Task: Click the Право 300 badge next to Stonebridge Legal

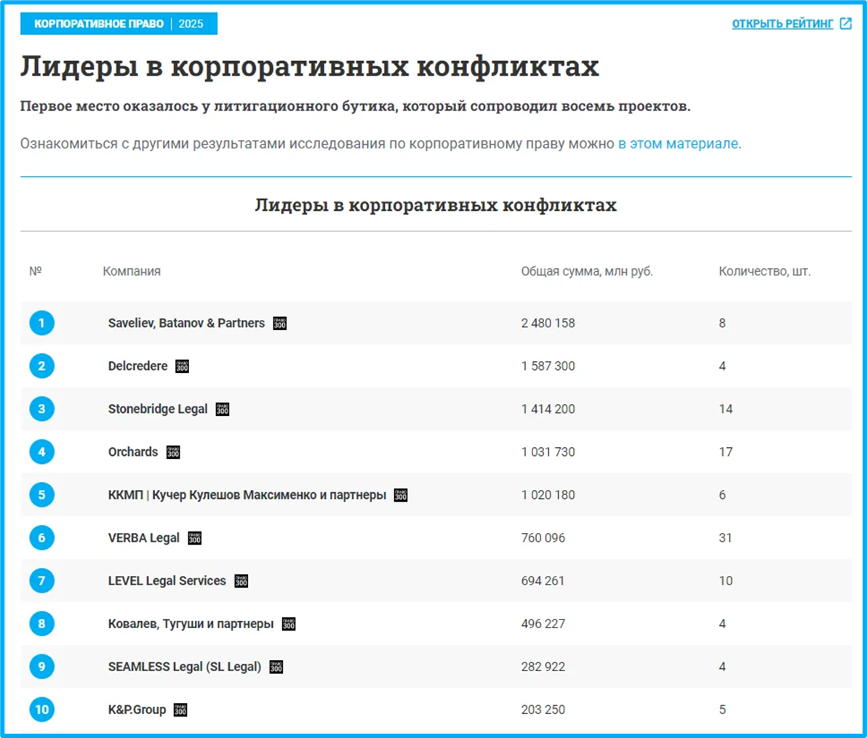Action: click(223, 409)
